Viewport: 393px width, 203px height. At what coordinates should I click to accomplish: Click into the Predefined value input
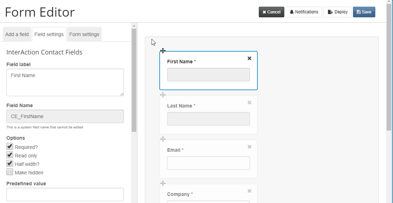coord(65,195)
